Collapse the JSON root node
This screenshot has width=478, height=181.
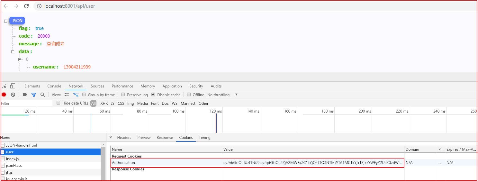[x=5, y=21]
